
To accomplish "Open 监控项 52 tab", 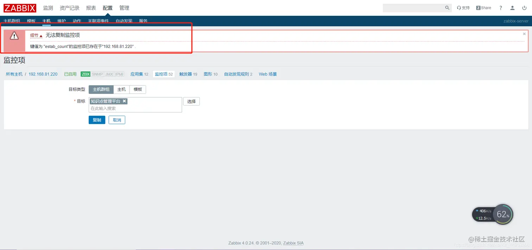I will coord(164,74).
